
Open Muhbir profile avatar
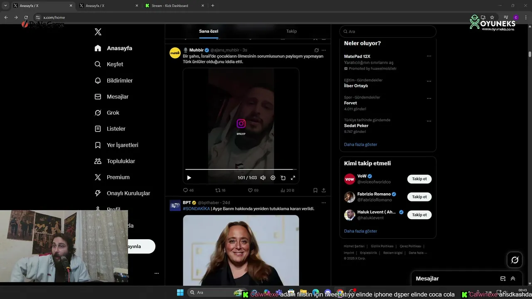[x=175, y=53]
